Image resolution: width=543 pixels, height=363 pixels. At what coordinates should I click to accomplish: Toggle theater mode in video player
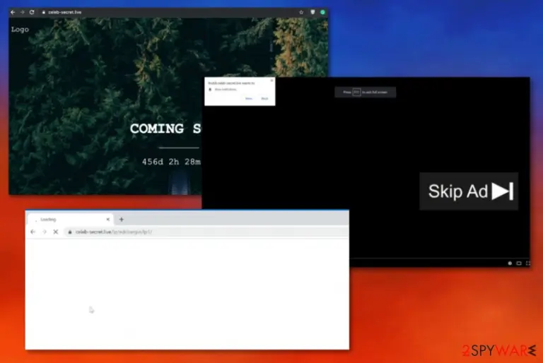click(519, 263)
